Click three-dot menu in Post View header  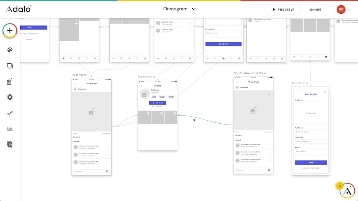click(x=108, y=83)
